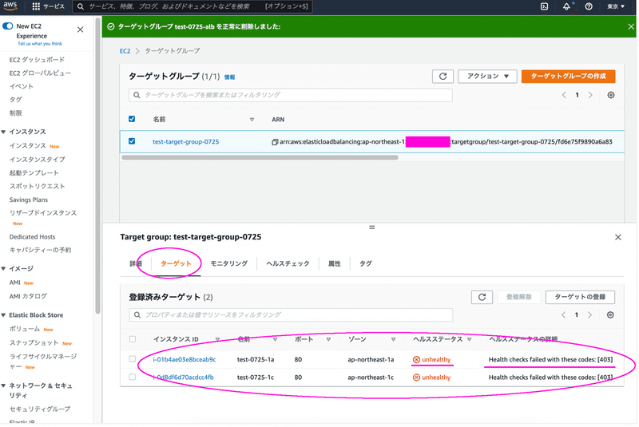
Task: Open Tell us what you think link
Action: (x=40, y=44)
